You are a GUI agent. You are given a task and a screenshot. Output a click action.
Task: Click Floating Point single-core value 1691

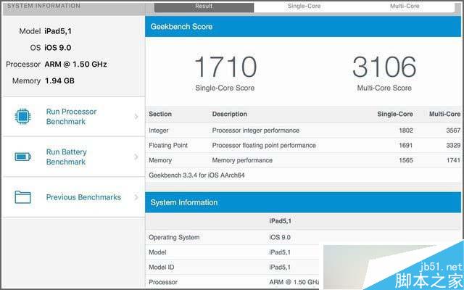[406, 146]
